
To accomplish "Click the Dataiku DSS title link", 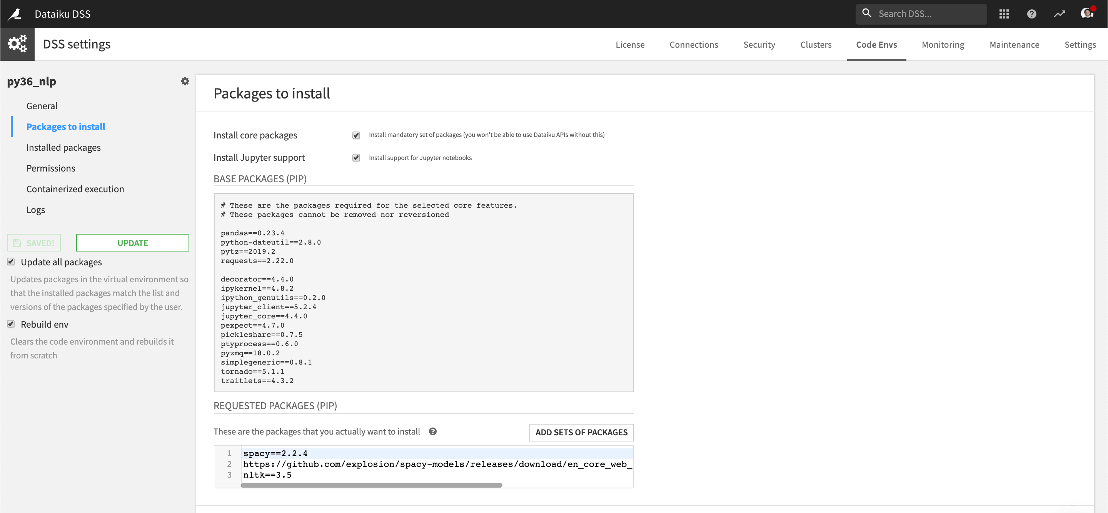I will click(62, 14).
